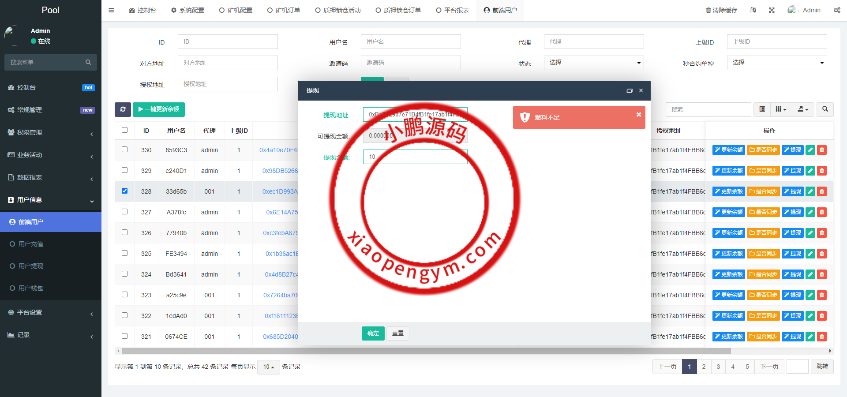The height and width of the screenshot is (397, 847).
Task: Click the refresh table icon button
Action: coord(123,109)
